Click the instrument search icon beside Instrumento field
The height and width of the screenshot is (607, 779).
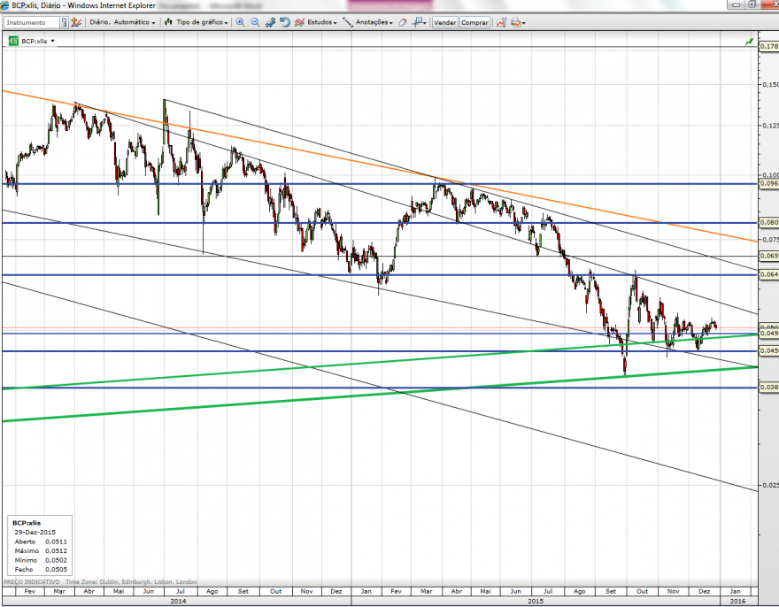[x=64, y=22]
